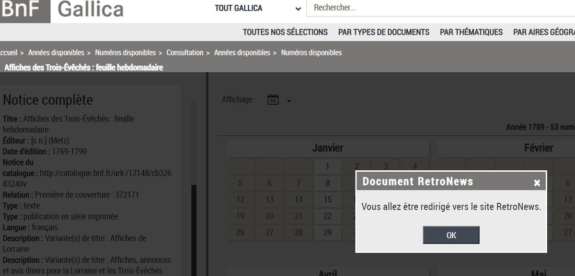
Task: Select January 8 in calendar
Action: [x=328, y=183]
